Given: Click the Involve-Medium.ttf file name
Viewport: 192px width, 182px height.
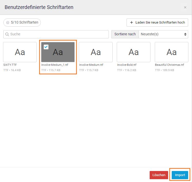Looking at the screenshot, I should tap(91, 65).
